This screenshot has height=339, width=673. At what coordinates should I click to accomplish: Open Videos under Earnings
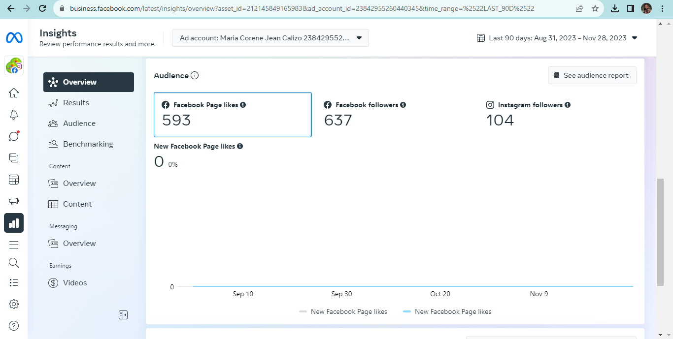(74, 283)
